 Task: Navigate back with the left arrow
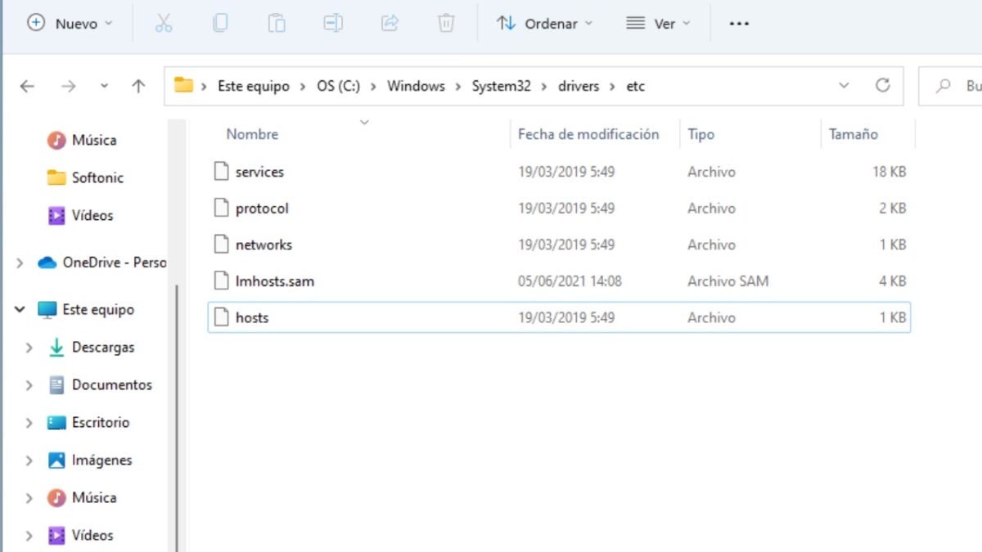[x=27, y=86]
